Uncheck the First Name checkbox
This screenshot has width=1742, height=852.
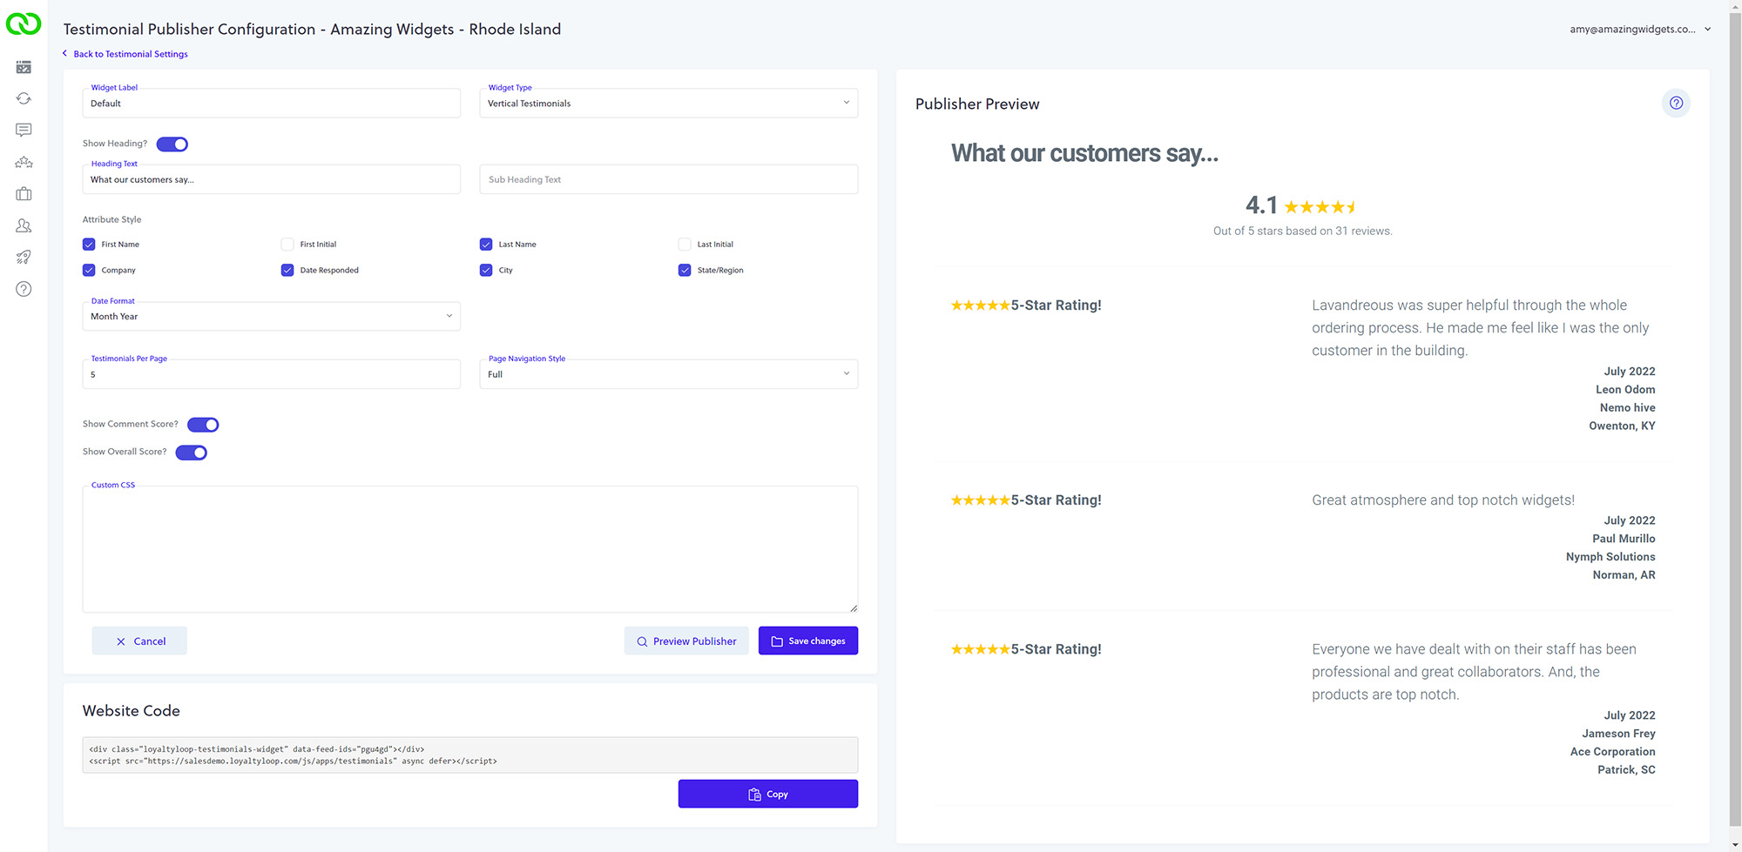(89, 245)
